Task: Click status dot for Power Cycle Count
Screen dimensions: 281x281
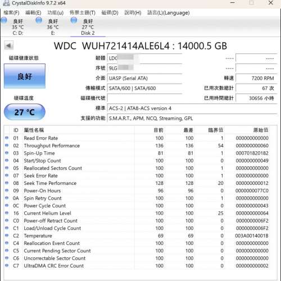Action: 7,206
